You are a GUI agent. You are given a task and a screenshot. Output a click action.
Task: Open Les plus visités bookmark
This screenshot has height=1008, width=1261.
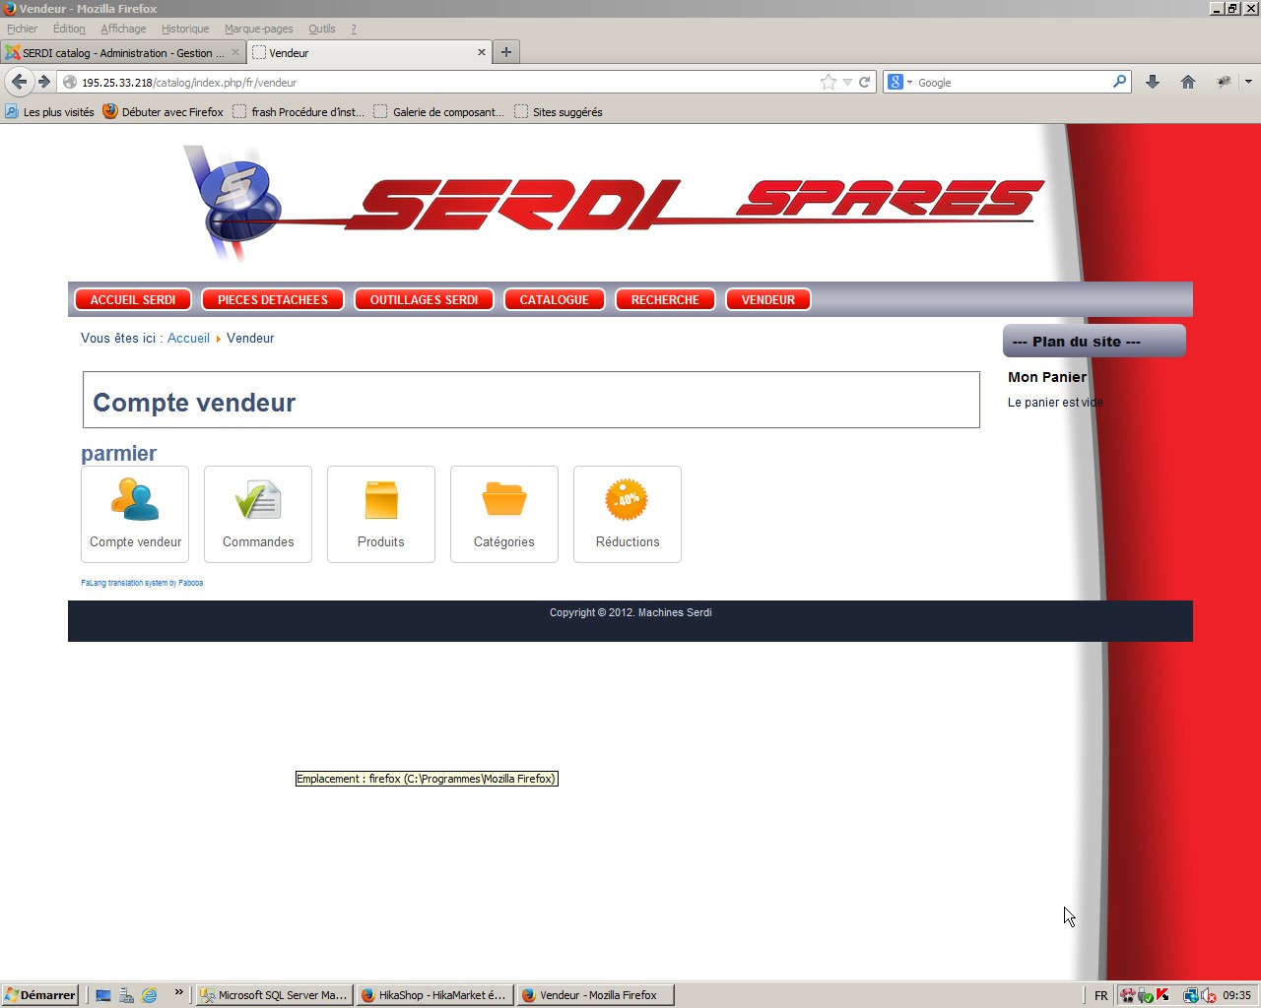tap(49, 112)
